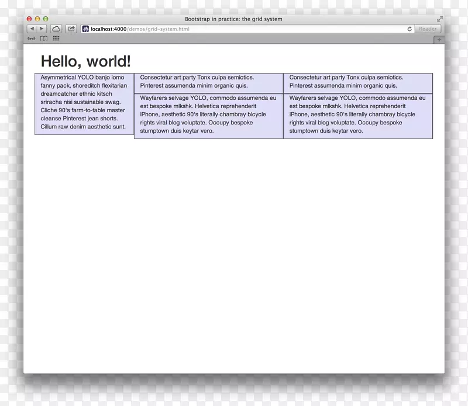
Task: Open Reading List glasses icon
Action: [32, 39]
